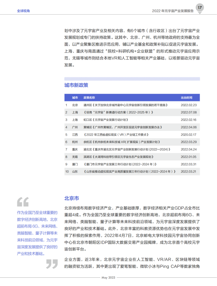Select the 虹口区 元宇宙产业发展行动计划 row

[x=132, y=120]
